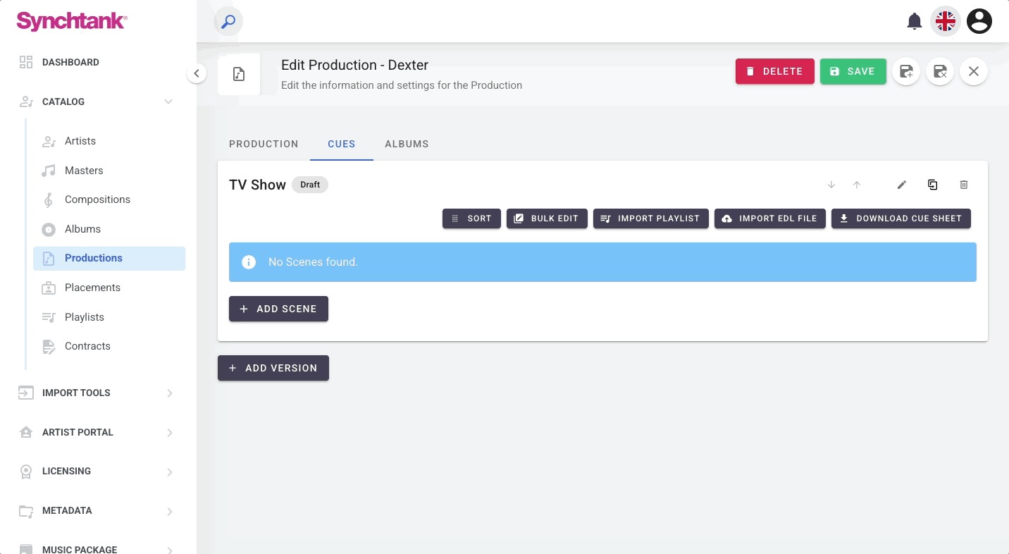Move TV Show version down with arrow

pos(831,185)
